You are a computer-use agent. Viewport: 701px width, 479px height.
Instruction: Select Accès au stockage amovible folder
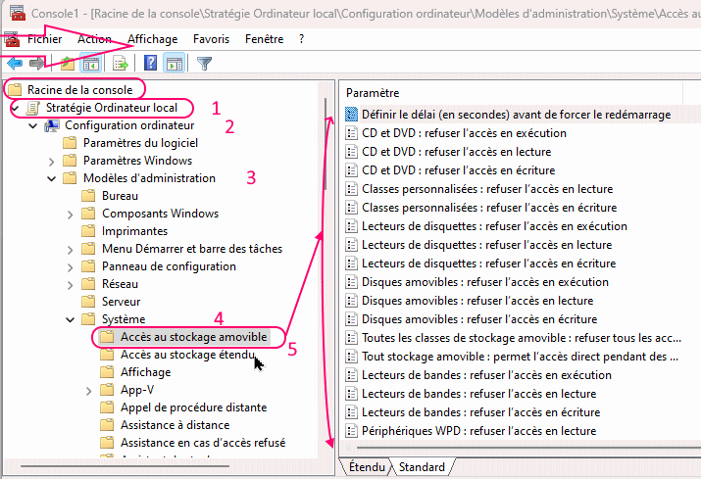tap(193, 337)
